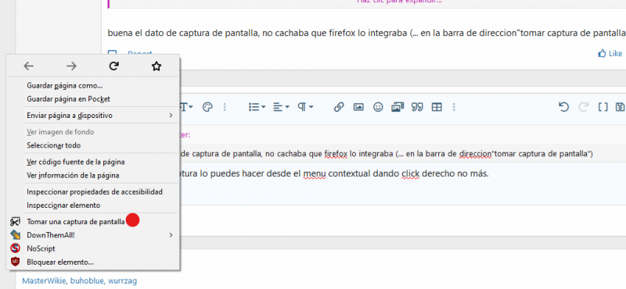Click the post text 'buena el dato de captura'

(x=366, y=33)
